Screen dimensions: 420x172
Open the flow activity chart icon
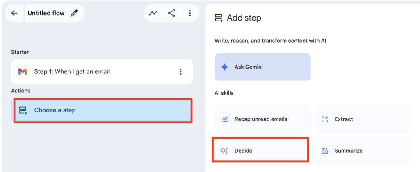pyautogui.click(x=153, y=13)
